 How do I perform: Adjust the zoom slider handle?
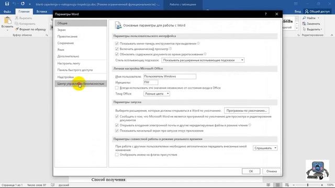[x=308, y=185]
